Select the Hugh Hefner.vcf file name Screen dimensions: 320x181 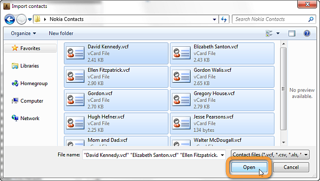(x=106, y=117)
